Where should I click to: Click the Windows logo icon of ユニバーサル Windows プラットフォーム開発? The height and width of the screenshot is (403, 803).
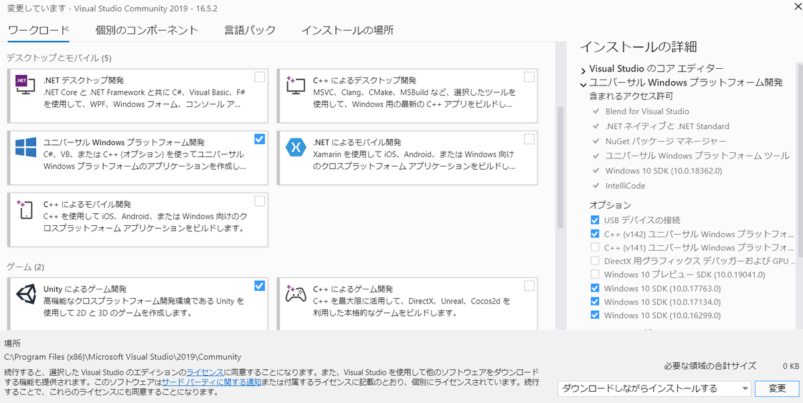click(25, 147)
